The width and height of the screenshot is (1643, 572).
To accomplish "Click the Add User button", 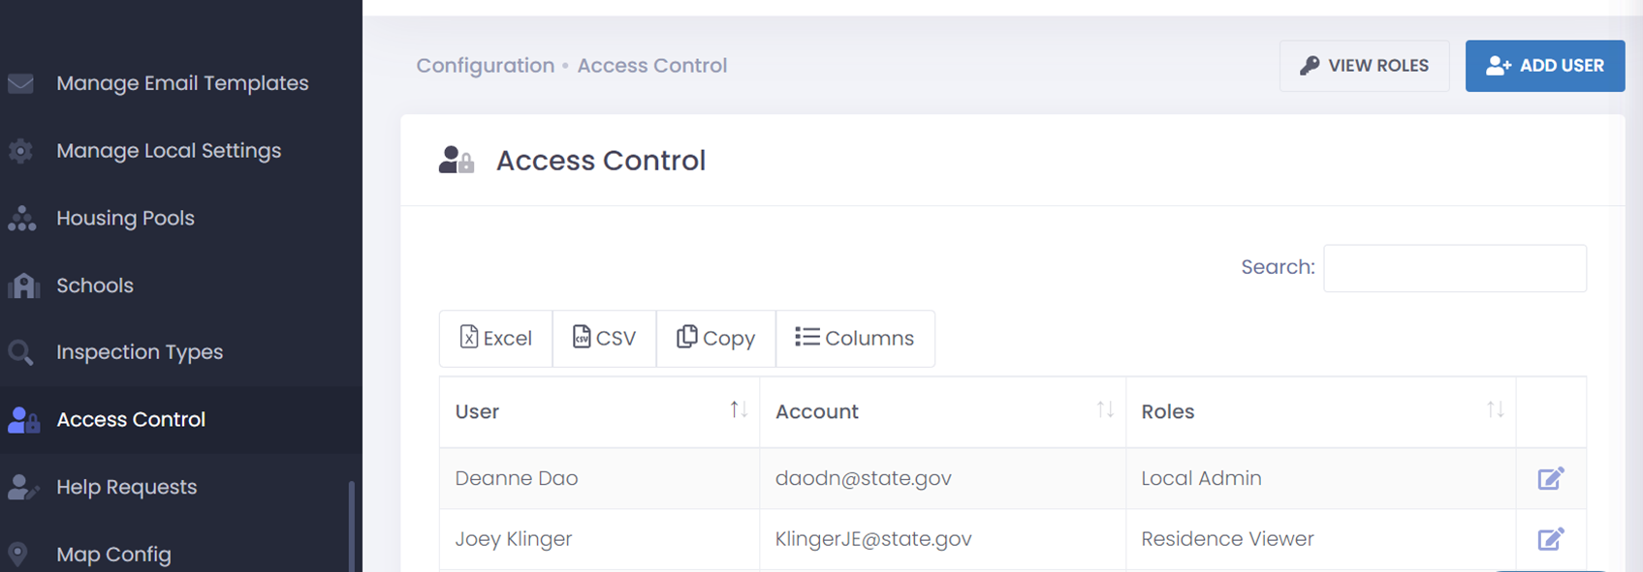I will 1545,66.
